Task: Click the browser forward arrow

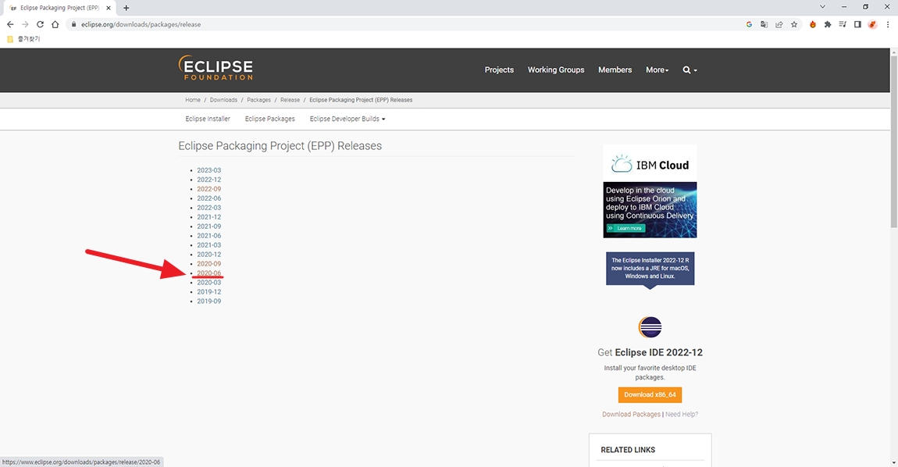Action: (25, 25)
